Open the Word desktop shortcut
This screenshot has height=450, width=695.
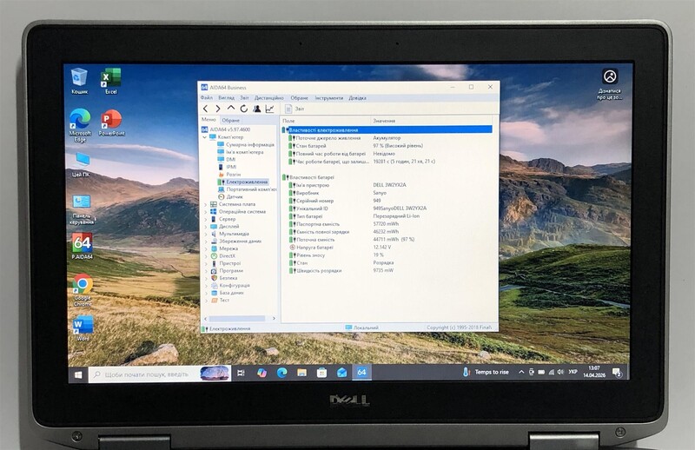[x=83, y=328]
